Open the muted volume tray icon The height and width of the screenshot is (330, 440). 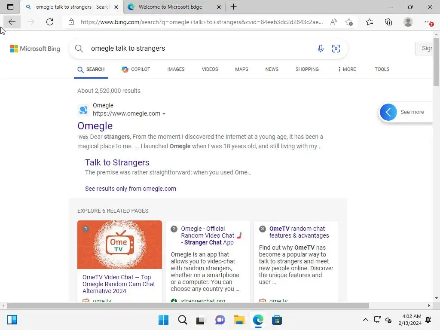point(388,320)
